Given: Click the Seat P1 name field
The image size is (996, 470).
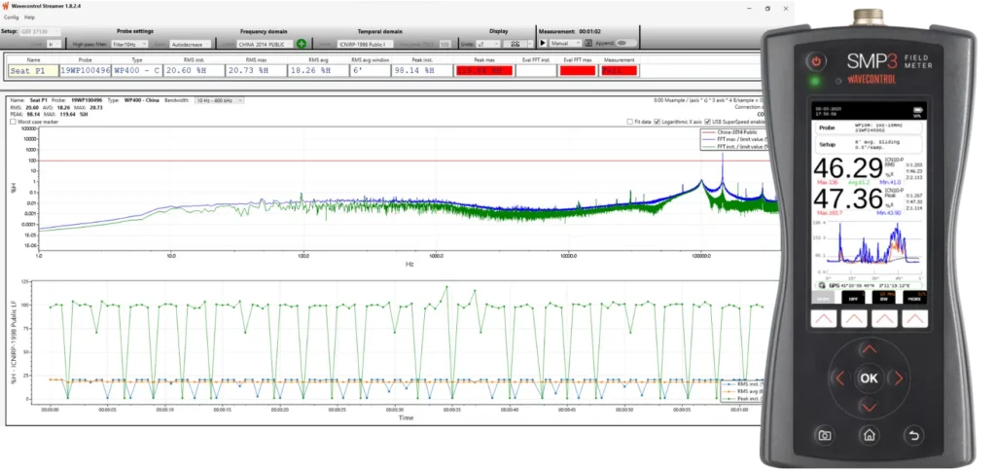Looking at the screenshot, I should [x=31, y=71].
